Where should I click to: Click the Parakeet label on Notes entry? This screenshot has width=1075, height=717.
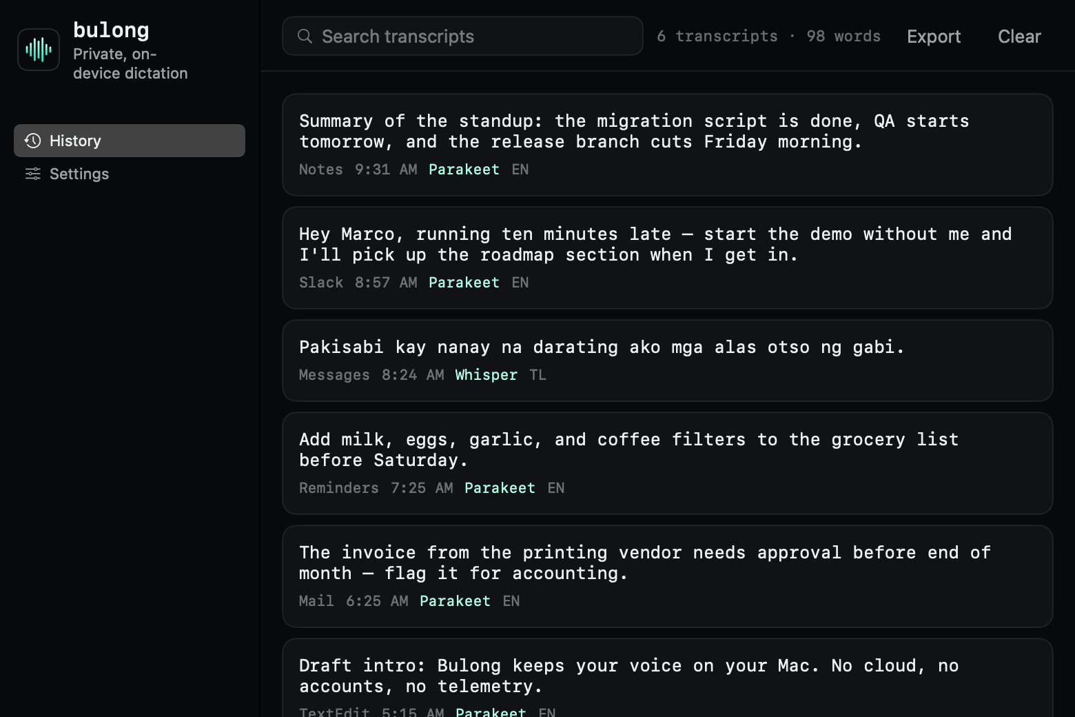[464, 170]
